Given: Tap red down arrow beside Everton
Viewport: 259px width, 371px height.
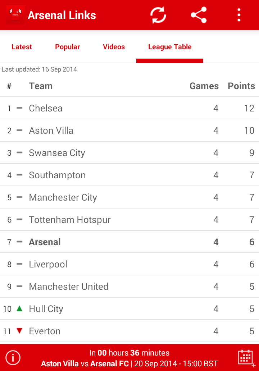Looking at the screenshot, I should (x=19, y=331).
